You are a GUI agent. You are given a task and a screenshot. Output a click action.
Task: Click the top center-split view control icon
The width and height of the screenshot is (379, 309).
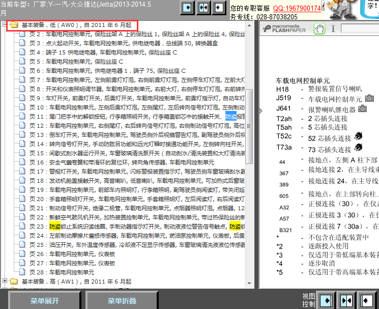click(203, 8)
